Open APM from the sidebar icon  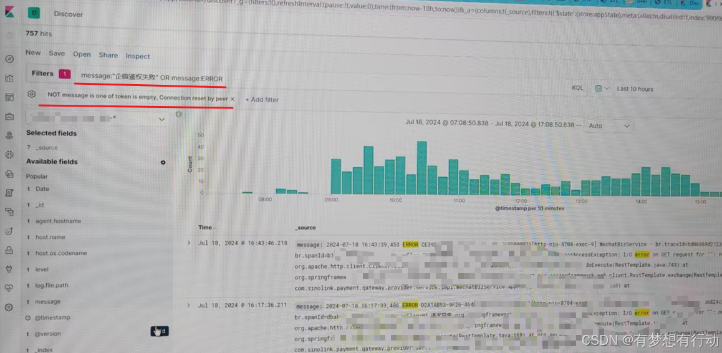(9, 212)
